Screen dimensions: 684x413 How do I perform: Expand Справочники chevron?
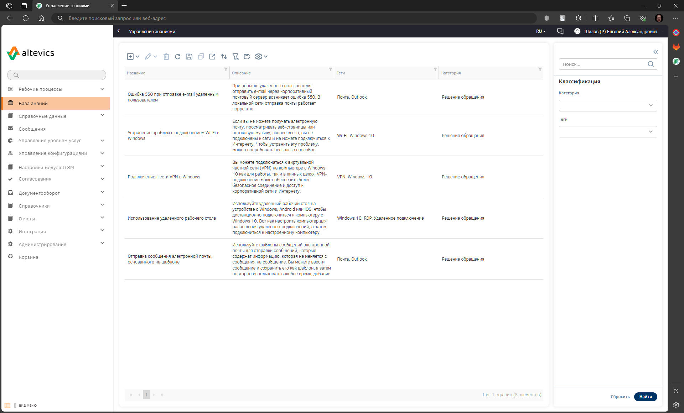[x=103, y=205]
